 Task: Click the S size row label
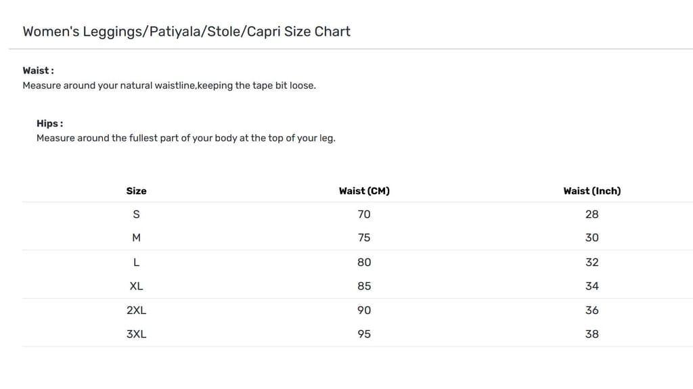(136, 214)
